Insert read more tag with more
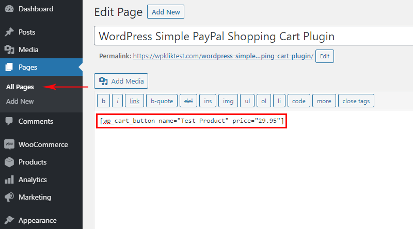 [x=324, y=101]
